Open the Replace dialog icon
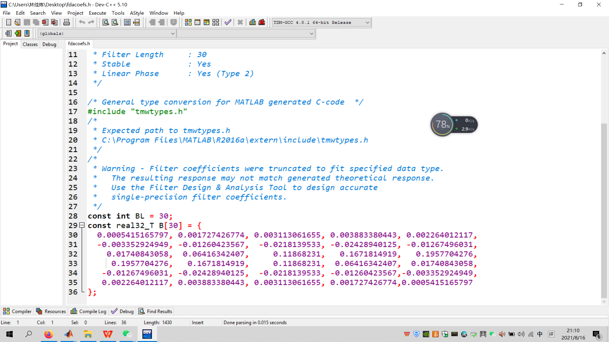This screenshot has width=609, height=342. click(x=115, y=22)
